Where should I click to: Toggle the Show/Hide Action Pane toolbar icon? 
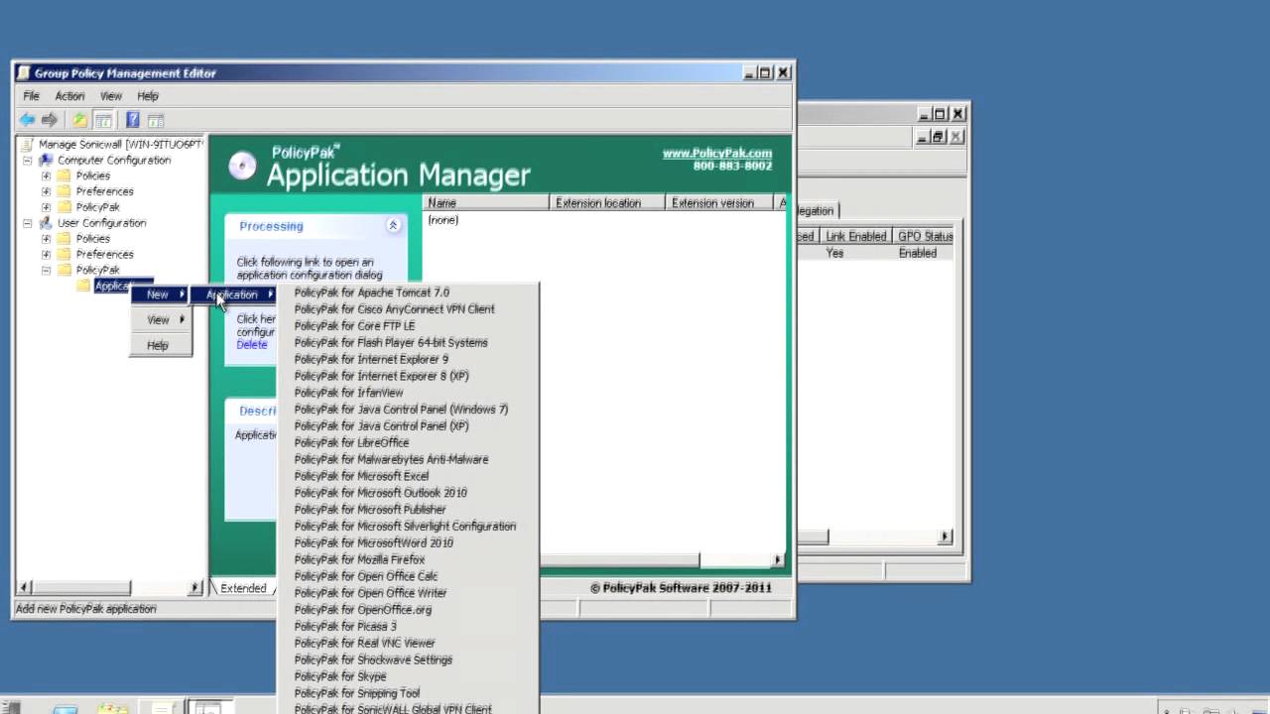point(156,120)
